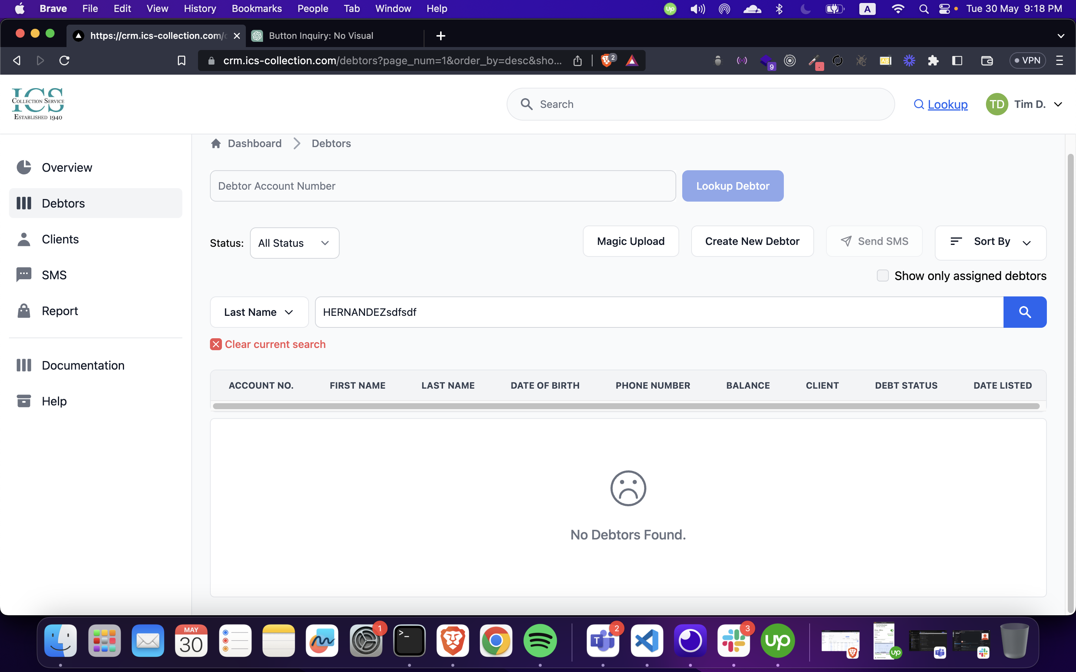
Task: Open the All Status dropdown
Action: [x=294, y=243]
